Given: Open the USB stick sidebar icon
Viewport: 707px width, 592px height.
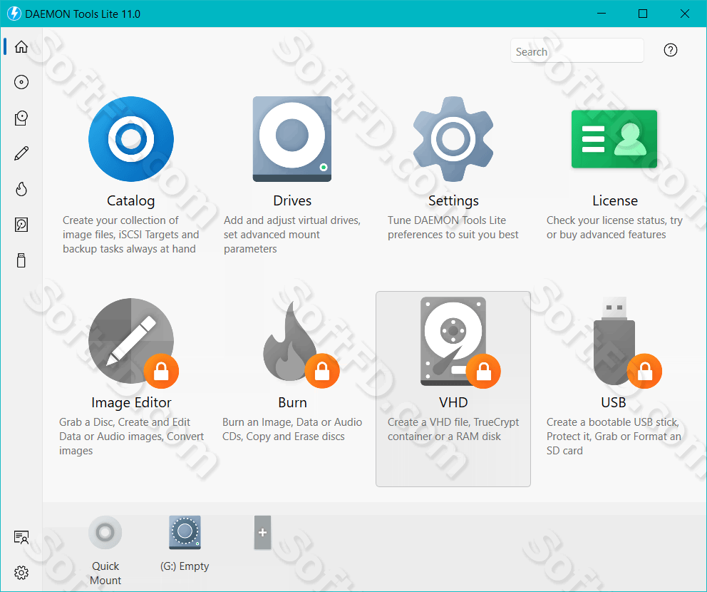Looking at the screenshot, I should point(21,260).
